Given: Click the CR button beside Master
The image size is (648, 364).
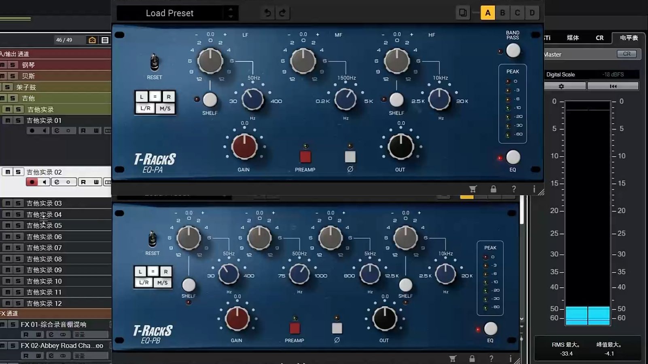Looking at the screenshot, I should click(x=627, y=54).
